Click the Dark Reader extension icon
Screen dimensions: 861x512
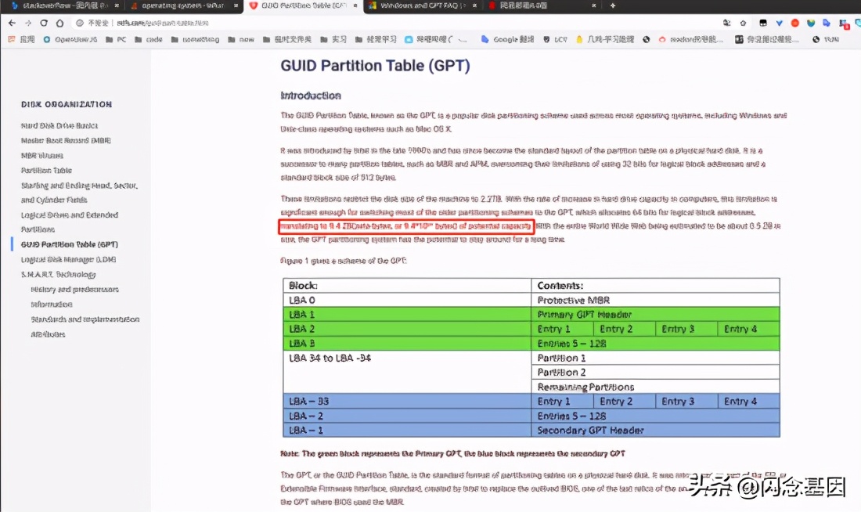pyautogui.click(x=763, y=23)
